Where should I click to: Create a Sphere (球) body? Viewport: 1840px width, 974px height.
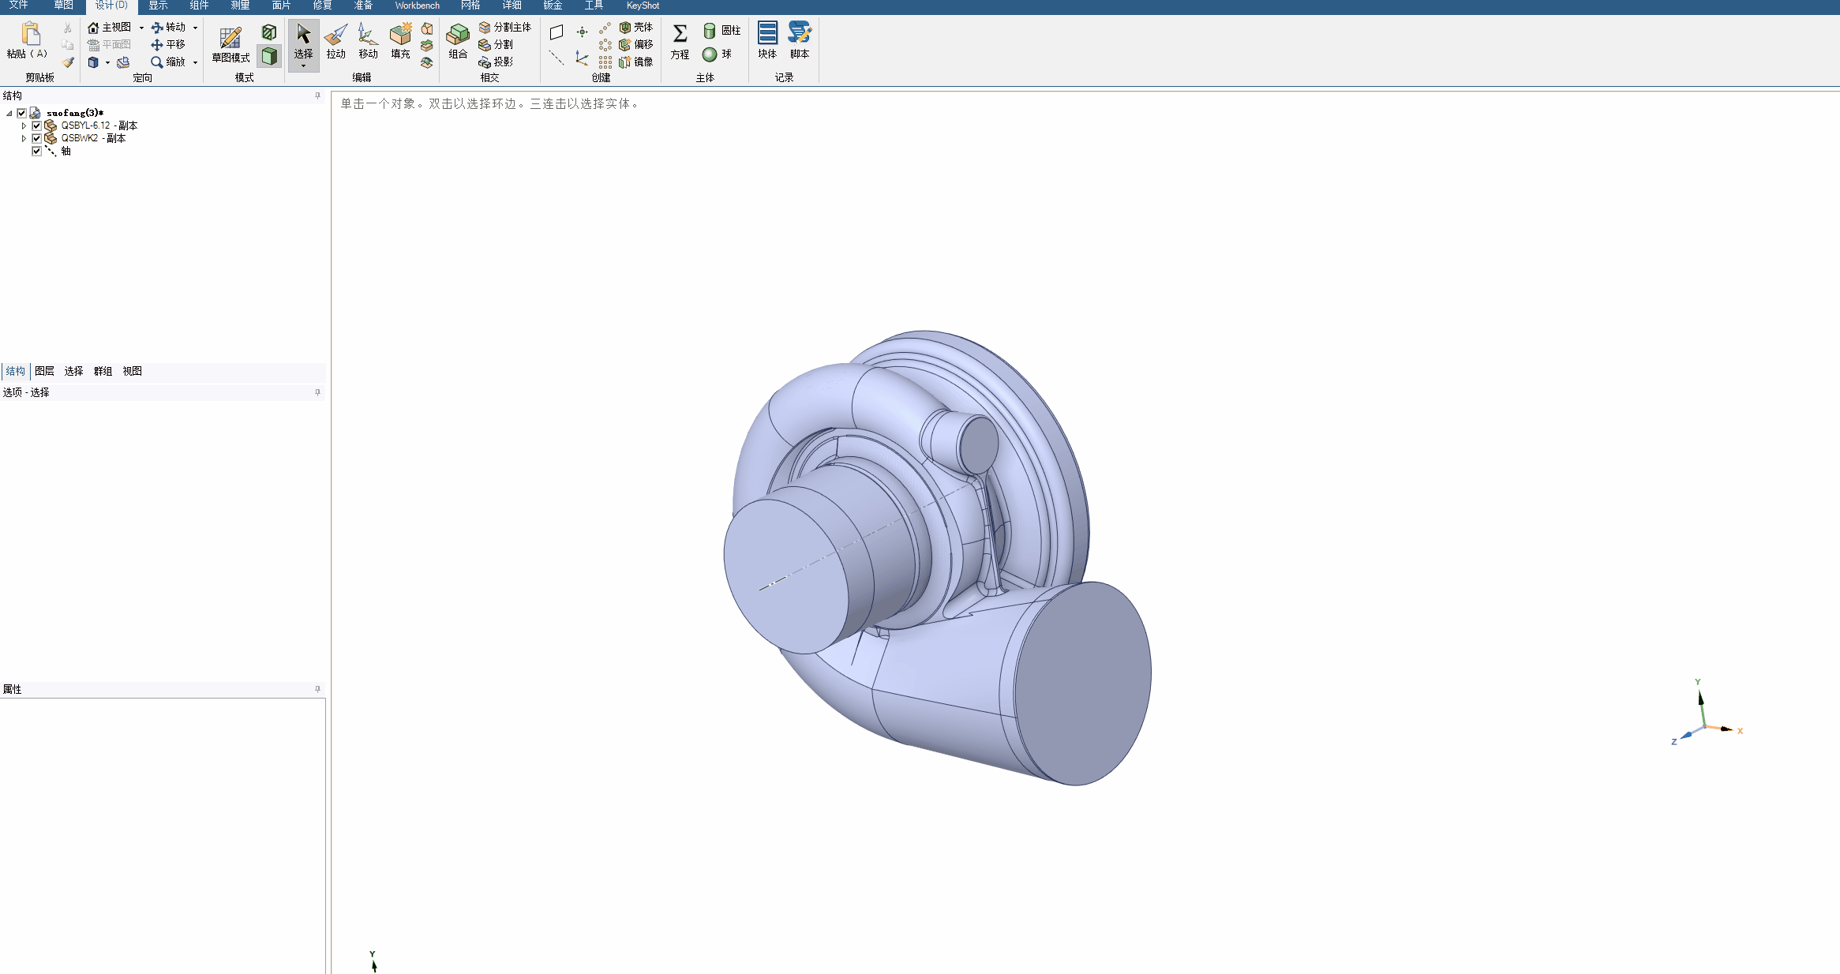tap(718, 54)
